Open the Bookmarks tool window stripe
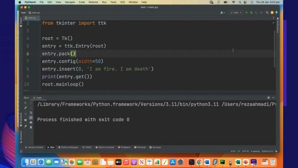298x168 pixels. [21, 119]
